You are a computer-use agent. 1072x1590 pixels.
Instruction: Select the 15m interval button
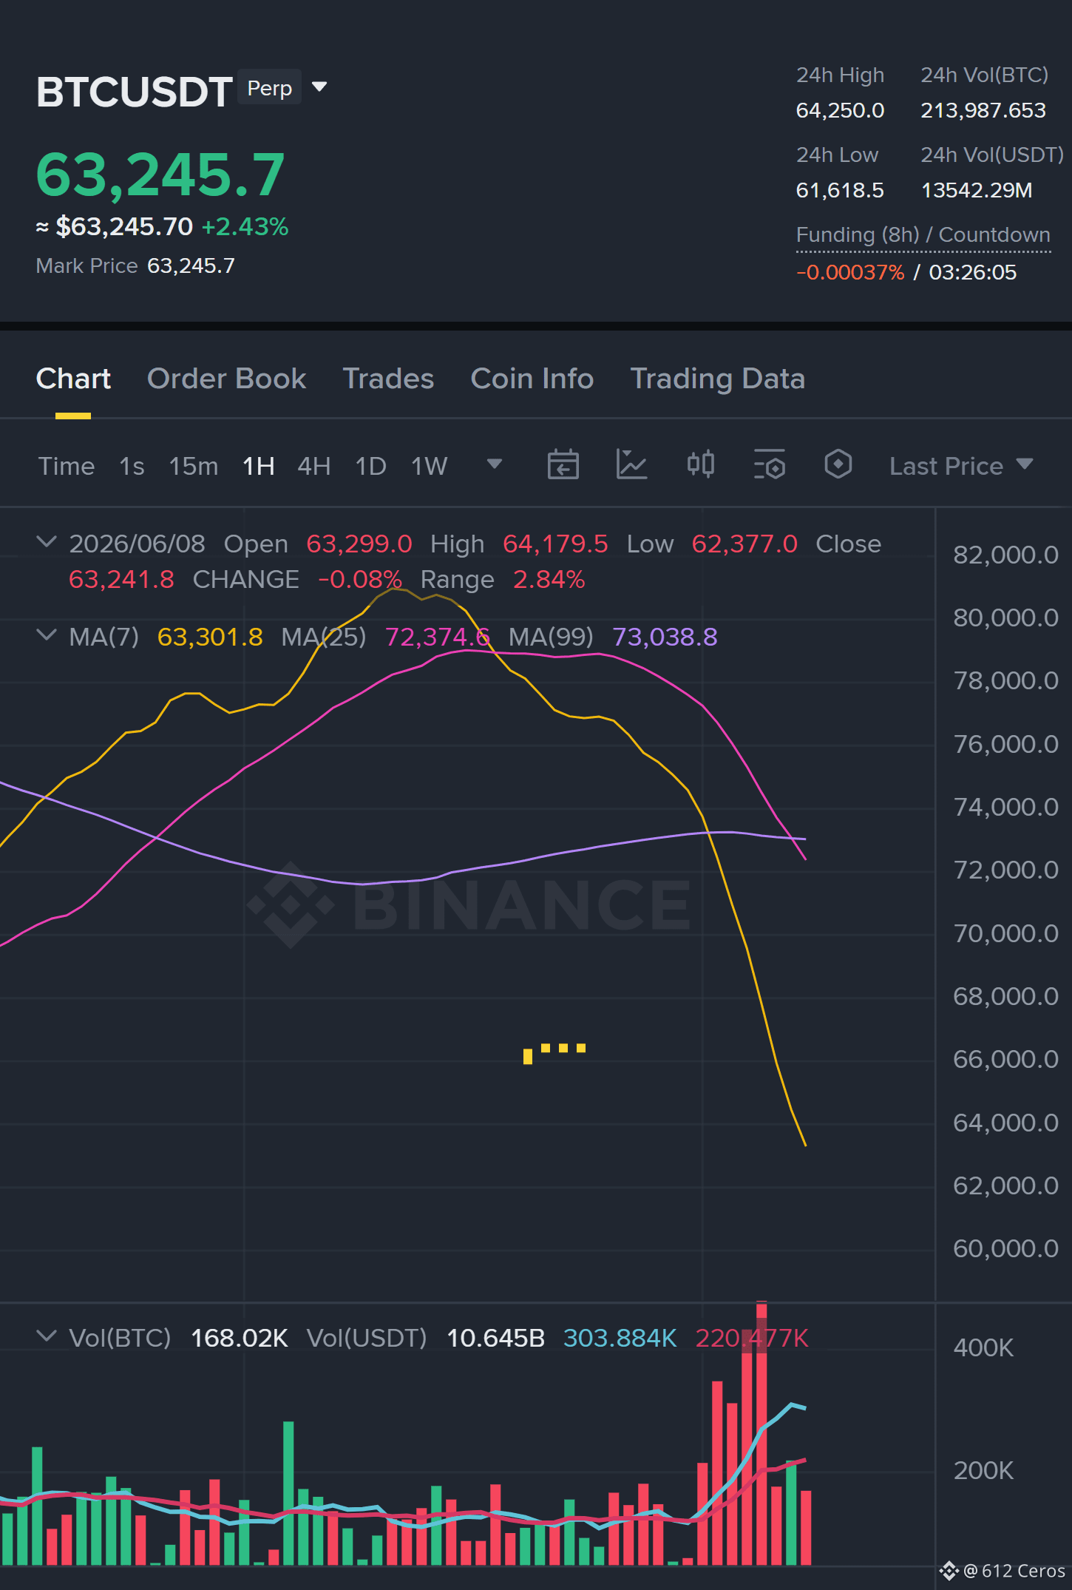[x=193, y=466]
